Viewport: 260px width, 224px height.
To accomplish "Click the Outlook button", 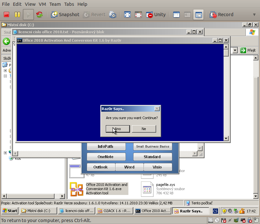I will [x=101, y=167].
